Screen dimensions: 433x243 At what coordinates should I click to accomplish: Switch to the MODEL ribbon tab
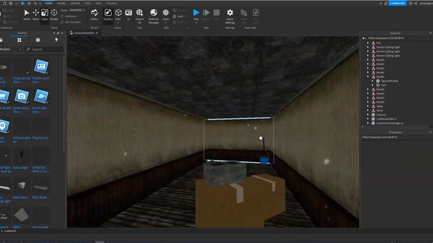click(x=62, y=3)
